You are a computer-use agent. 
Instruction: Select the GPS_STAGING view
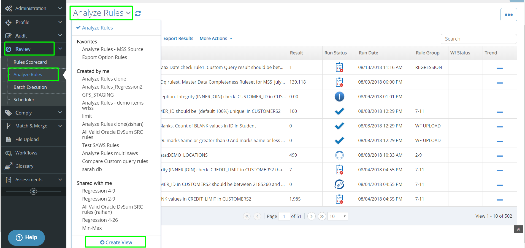pos(98,95)
